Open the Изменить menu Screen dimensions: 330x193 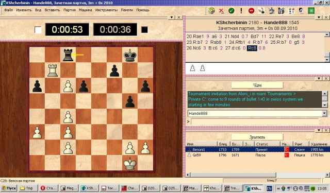[x=24, y=10]
